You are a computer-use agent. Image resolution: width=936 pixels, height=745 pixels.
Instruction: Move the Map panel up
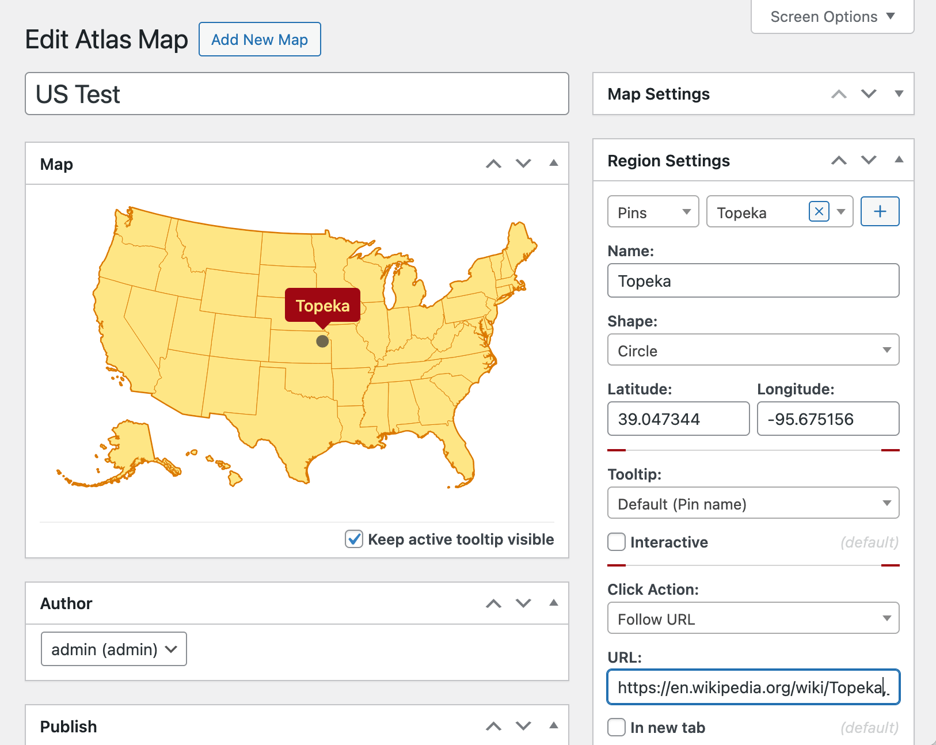click(493, 164)
